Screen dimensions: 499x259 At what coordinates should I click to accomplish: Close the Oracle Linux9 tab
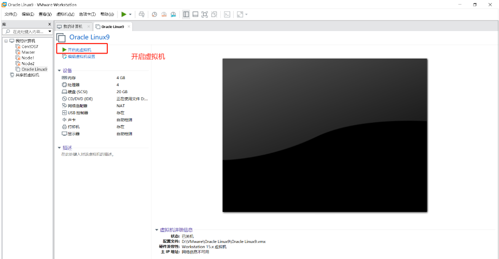click(x=129, y=27)
